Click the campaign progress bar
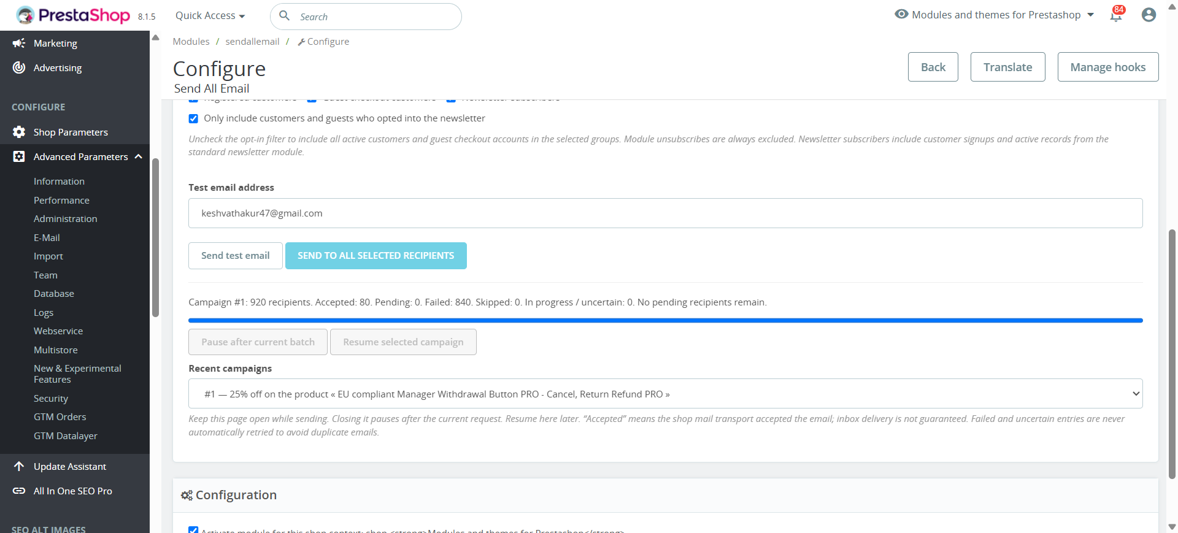 click(665, 320)
